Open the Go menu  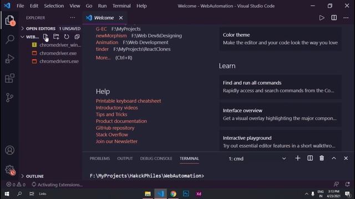89,6
